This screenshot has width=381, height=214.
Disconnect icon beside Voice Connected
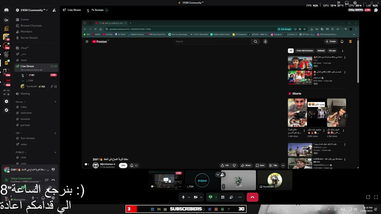[53, 180]
